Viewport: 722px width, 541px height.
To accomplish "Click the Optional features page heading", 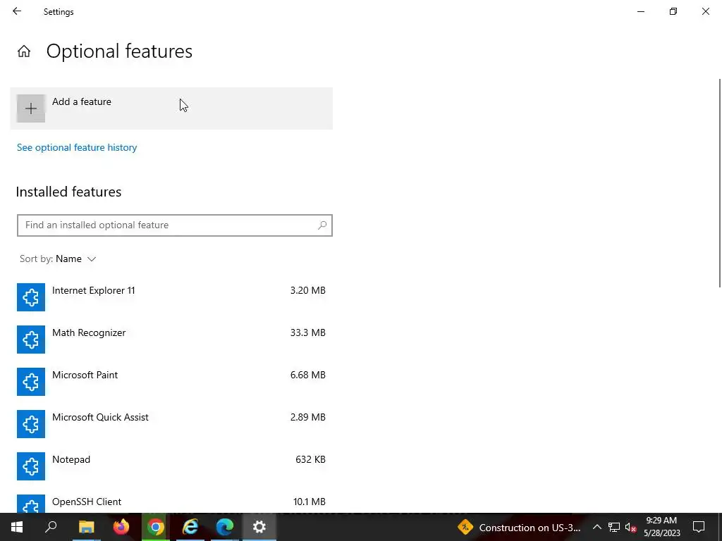I will tap(119, 51).
